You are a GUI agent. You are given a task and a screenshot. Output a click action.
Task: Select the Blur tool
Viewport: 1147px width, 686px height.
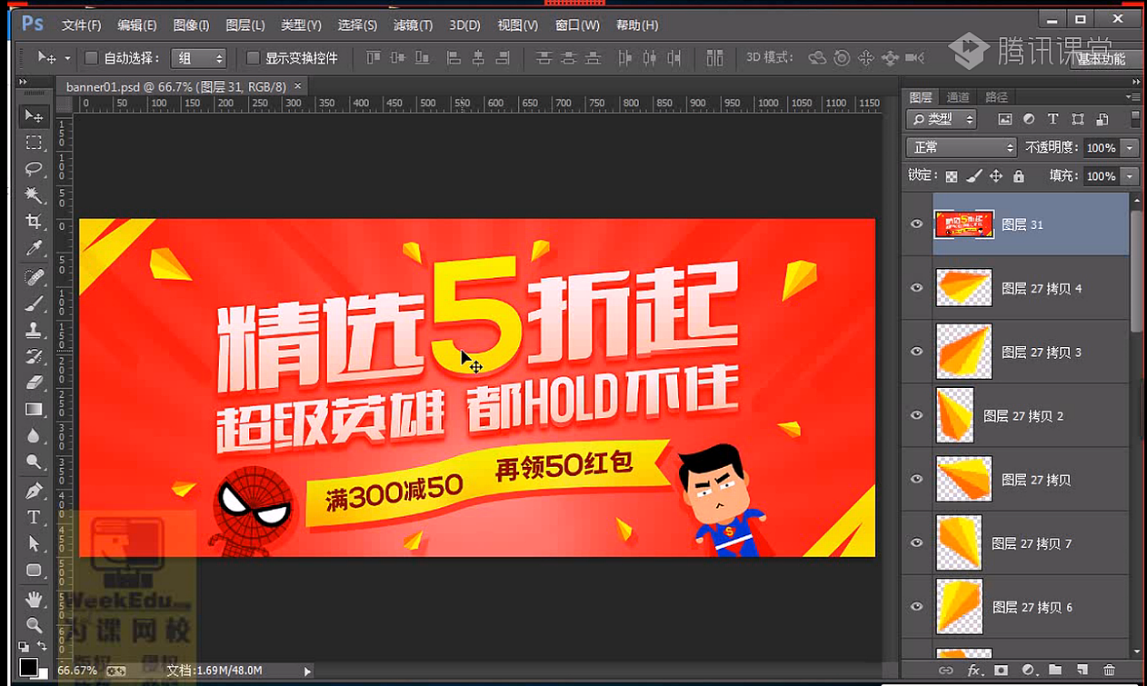[35, 435]
